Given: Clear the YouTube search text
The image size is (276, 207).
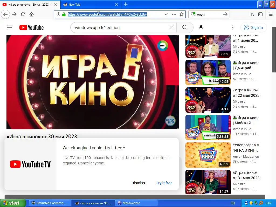Looking at the screenshot, I should [x=172, y=27].
